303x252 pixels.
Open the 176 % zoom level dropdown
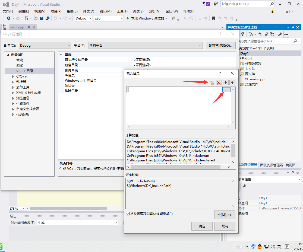coord(17,209)
